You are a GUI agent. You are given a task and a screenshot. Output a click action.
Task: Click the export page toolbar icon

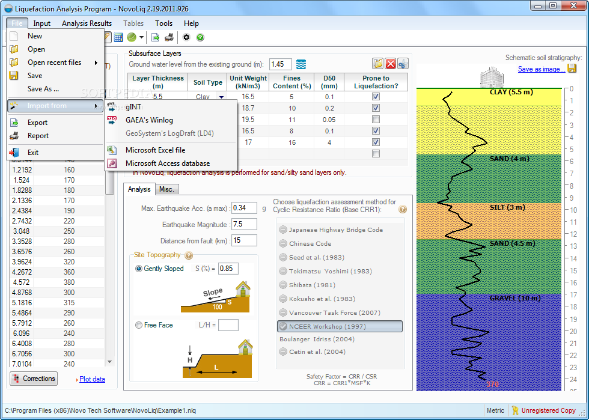point(155,37)
